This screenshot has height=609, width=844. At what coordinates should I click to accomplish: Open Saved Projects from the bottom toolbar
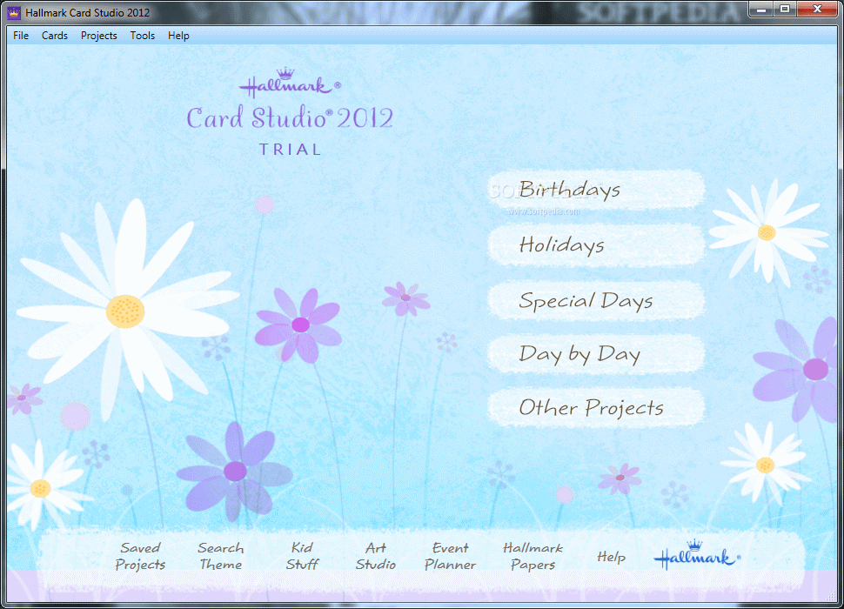point(140,556)
